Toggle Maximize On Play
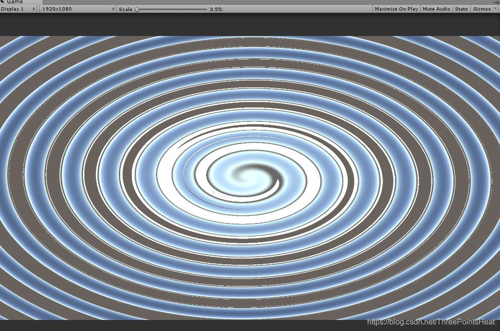 tap(396, 9)
